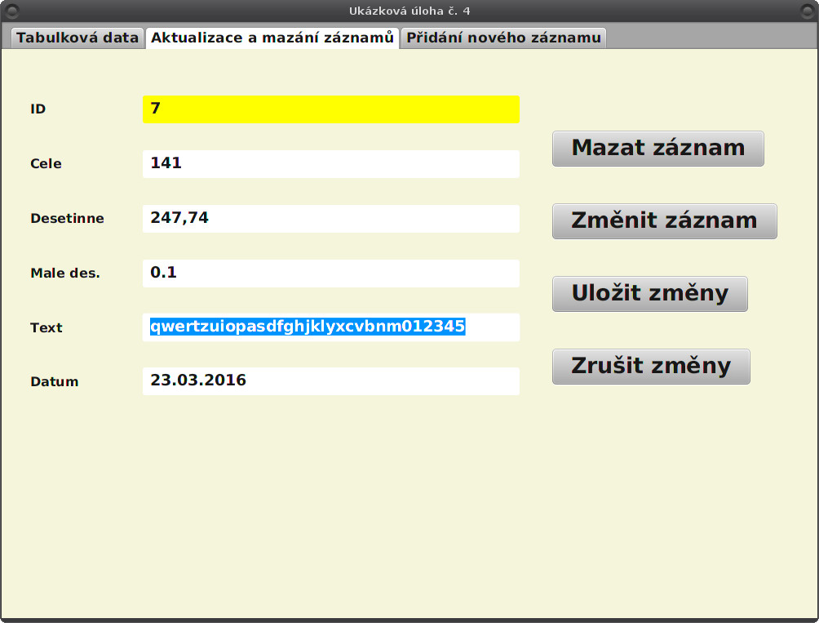Image resolution: width=819 pixels, height=623 pixels.
Task: Click the Desetinne field showing 247,74
Action: tap(331, 219)
